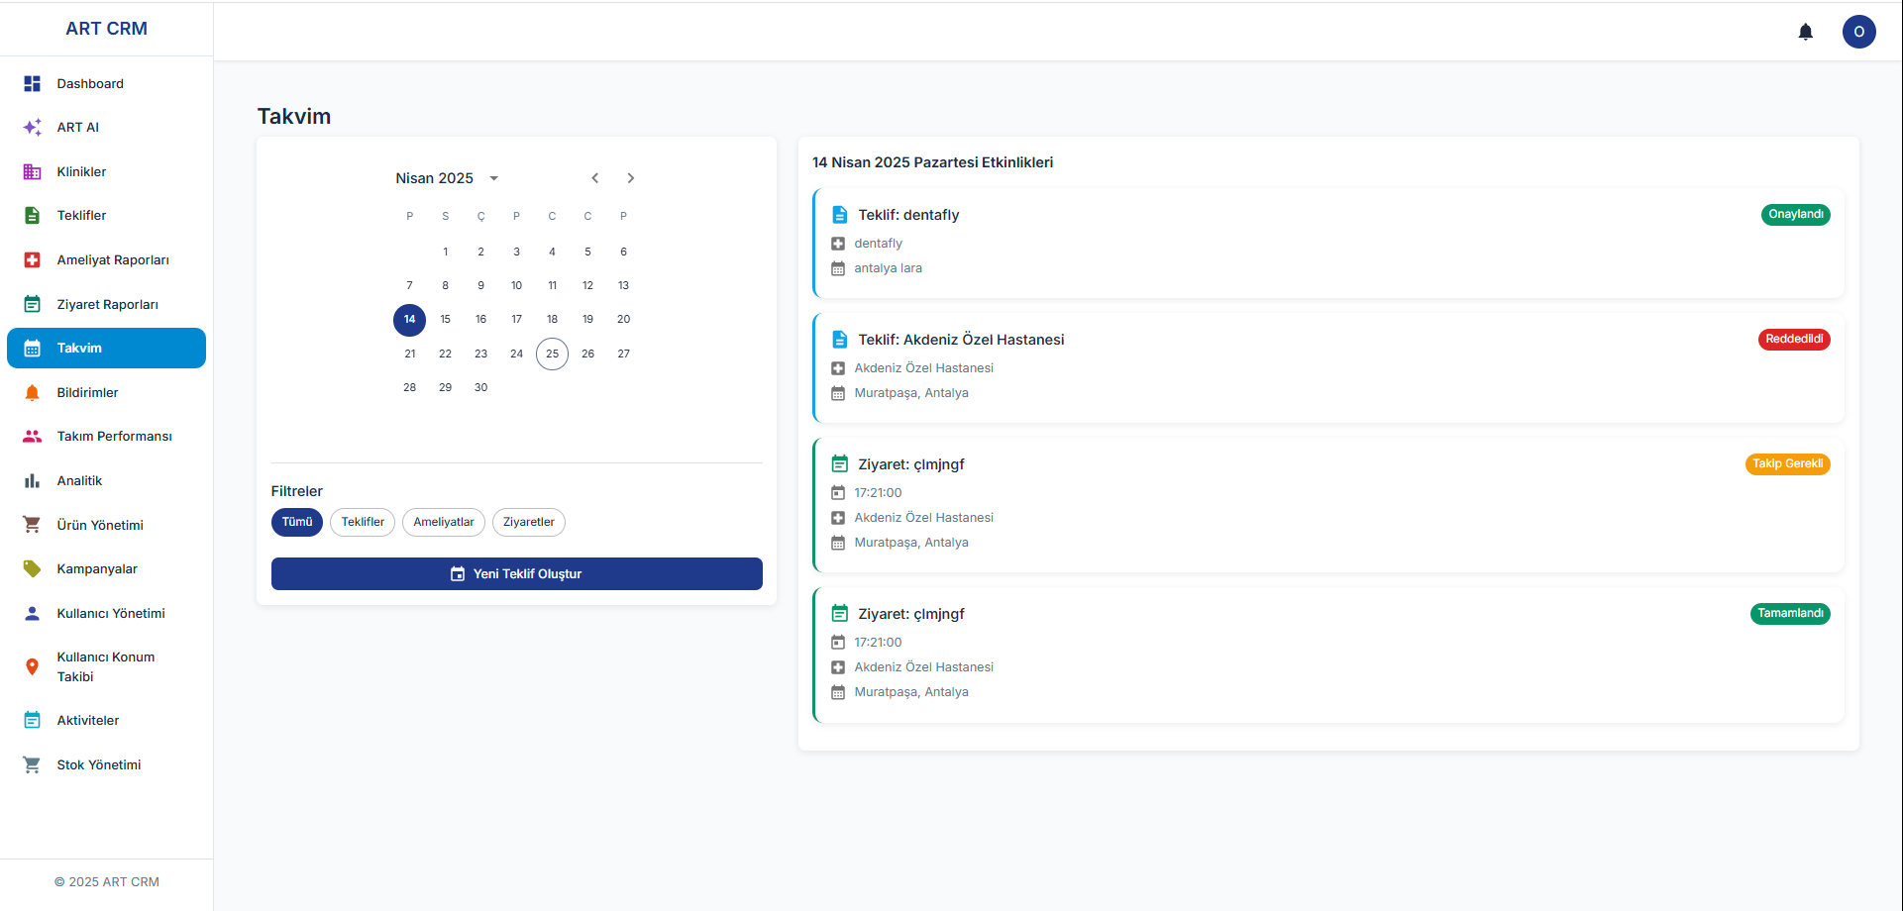
Task: Go to next month in calendar
Action: 630,179
